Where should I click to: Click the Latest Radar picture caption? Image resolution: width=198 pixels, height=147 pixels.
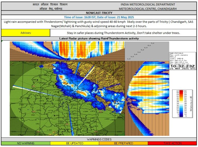(x=99, y=38)
